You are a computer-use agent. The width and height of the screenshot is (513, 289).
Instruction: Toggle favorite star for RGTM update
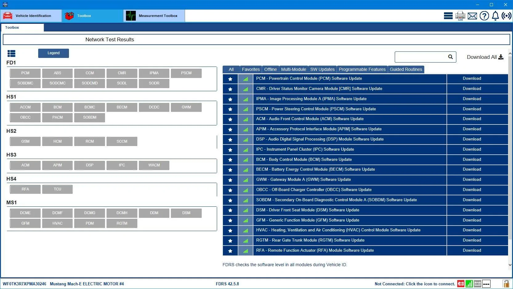pos(230,241)
